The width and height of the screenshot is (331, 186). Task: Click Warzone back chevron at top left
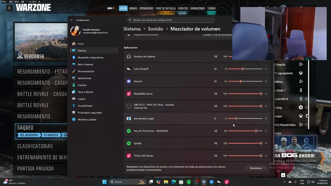pyautogui.click(x=9, y=8)
